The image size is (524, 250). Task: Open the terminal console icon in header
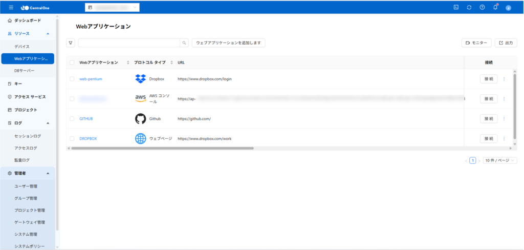(456, 7)
